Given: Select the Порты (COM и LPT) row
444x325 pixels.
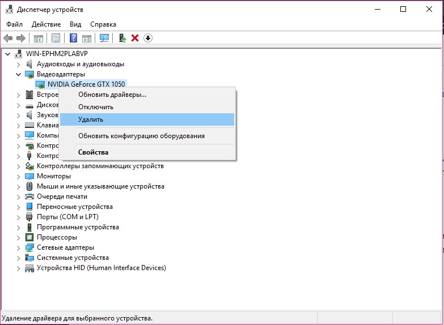Looking at the screenshot, I should coord(67,217).
